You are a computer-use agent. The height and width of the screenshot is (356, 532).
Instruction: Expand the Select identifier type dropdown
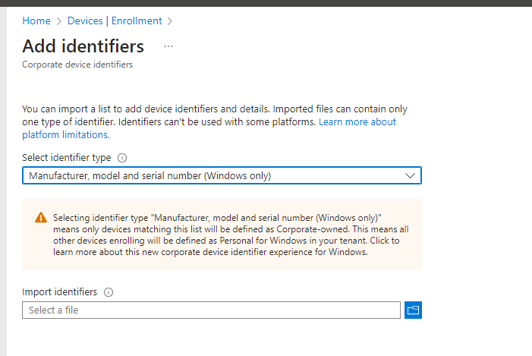[222, 175]
